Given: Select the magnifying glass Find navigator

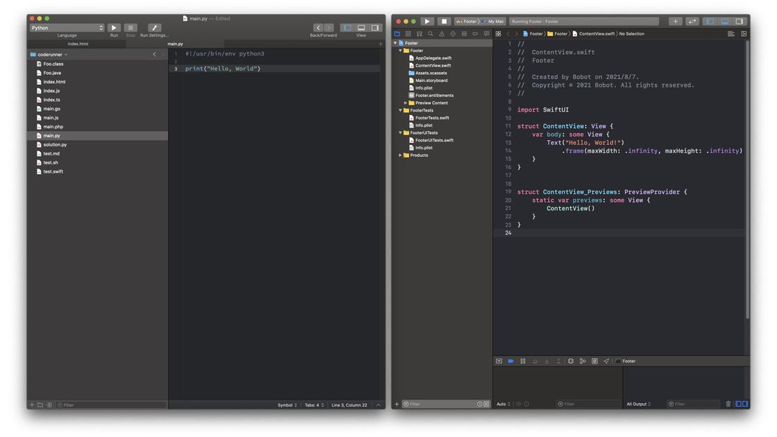Looking at the screenshot, I should 430,33.
